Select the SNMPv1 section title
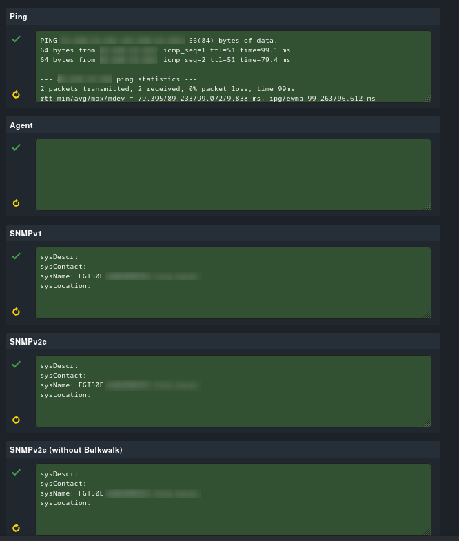The width and height of the screenshot is (459, 541). point(26,234)
